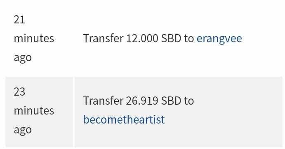Click the word ago in shaded row
This screenshot has height=149, width=285.
pyautogui.click(x=23, y=130)
